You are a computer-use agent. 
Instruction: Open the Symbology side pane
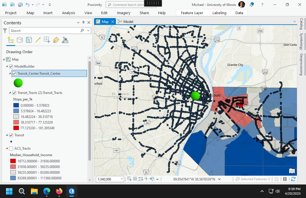click(301, 41)
